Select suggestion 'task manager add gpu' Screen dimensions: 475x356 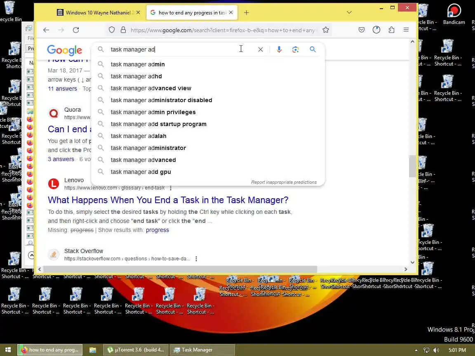pyautogui.click(x=208, y=172)
